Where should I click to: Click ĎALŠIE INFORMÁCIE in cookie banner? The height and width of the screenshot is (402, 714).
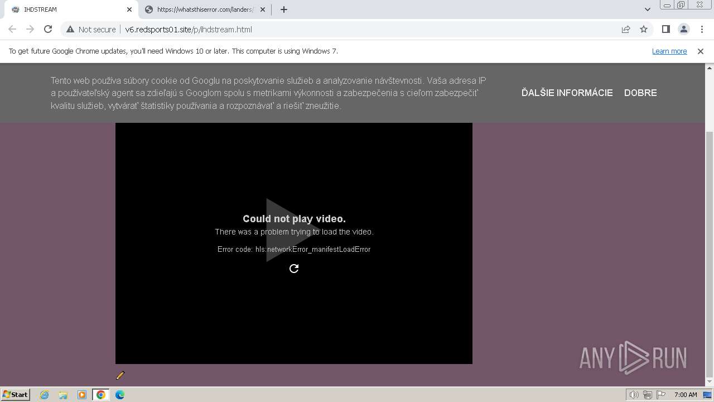(x=567, y=93)
